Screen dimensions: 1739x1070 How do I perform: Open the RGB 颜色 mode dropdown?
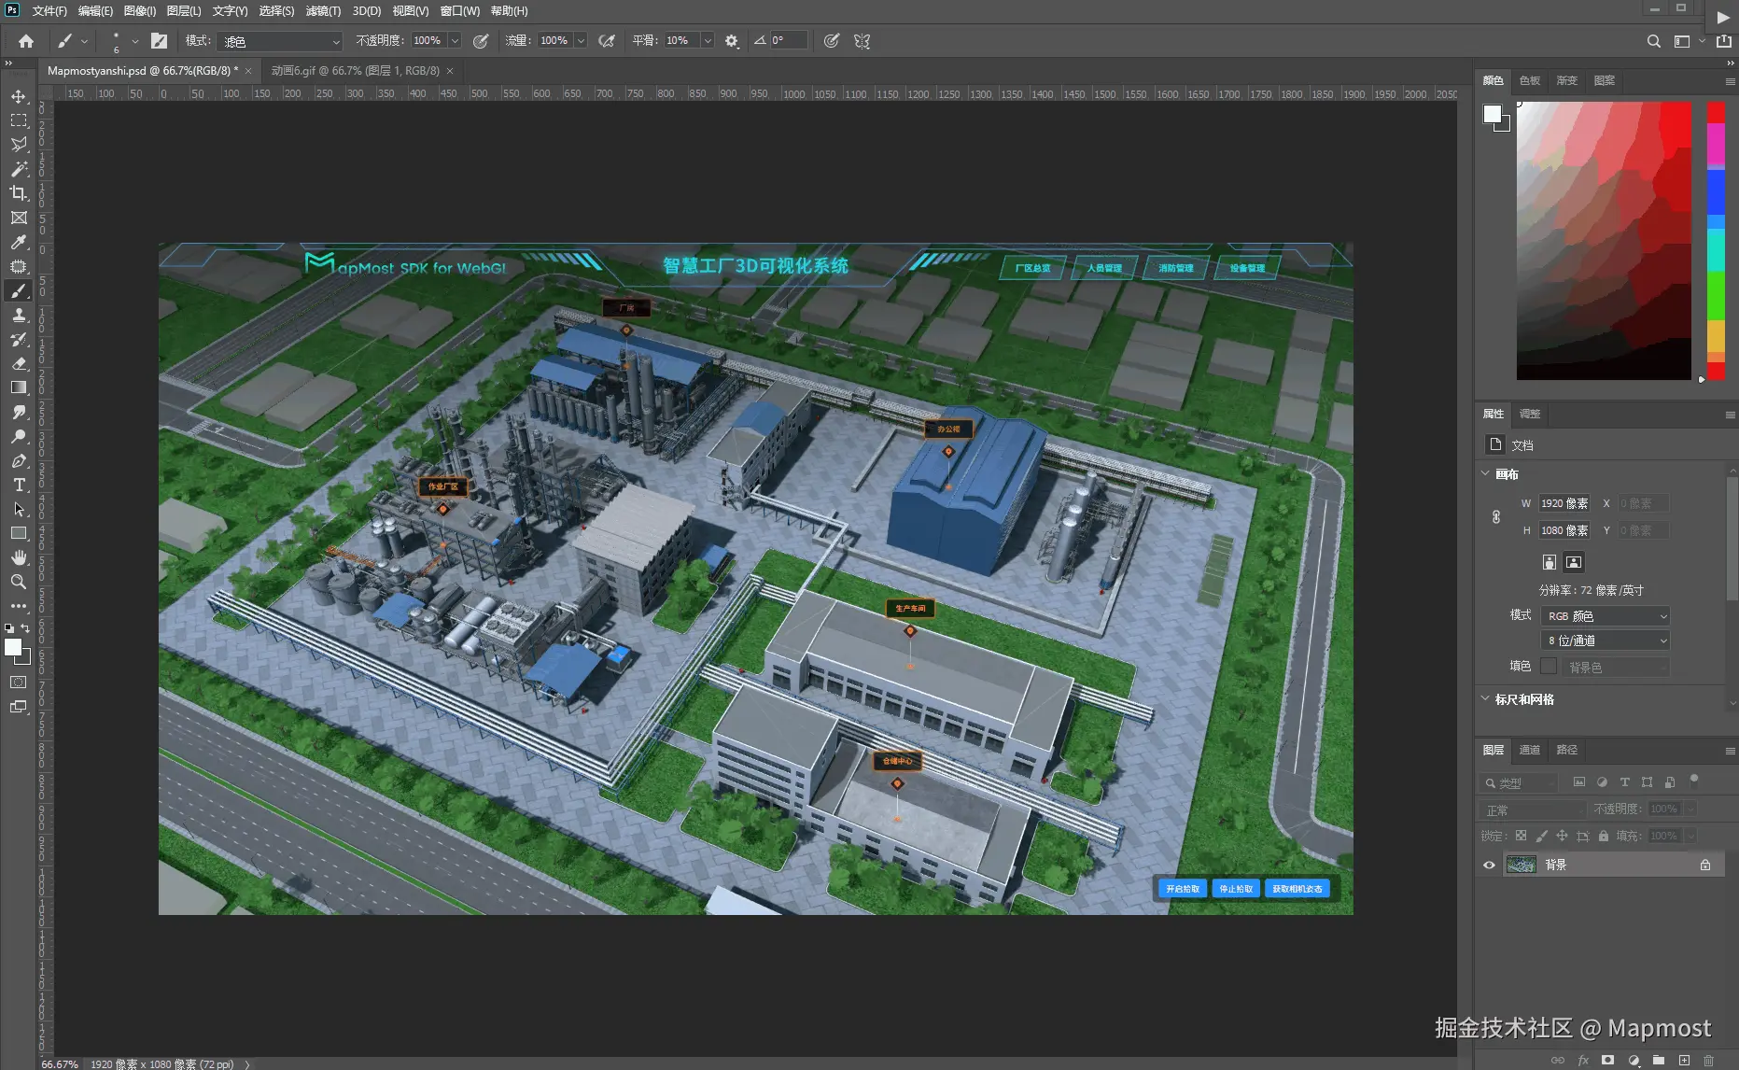pyautogui.click(x=1606, y=616)
